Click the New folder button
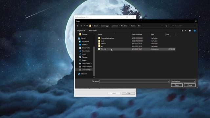 pos(93,30)
